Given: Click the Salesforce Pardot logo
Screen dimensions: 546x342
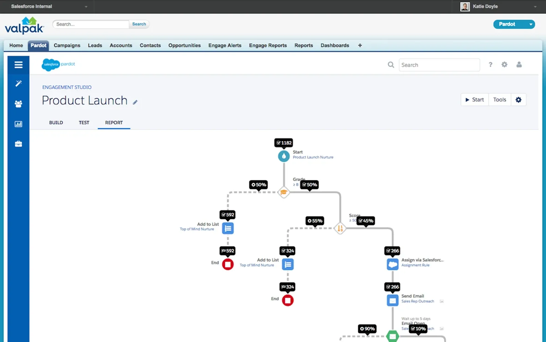Looking at the screenshot, I should [x=58, y=64].
